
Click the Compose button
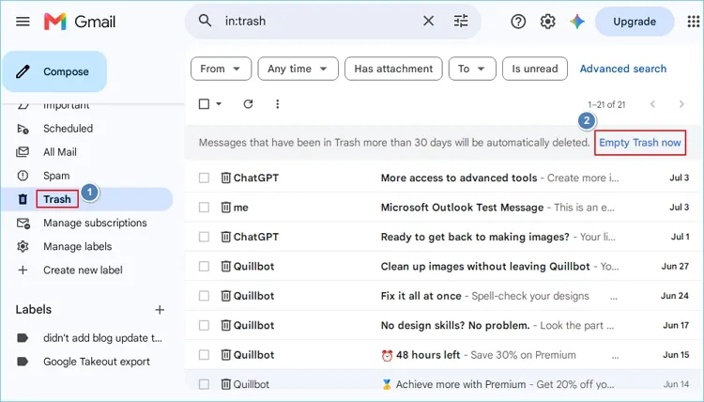coord(54,71)
